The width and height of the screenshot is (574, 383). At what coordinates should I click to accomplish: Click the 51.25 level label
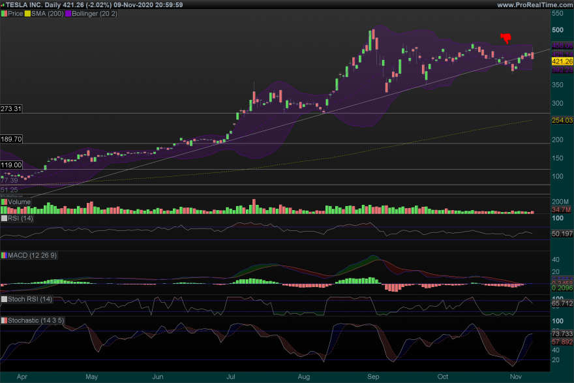pos(9,190)
